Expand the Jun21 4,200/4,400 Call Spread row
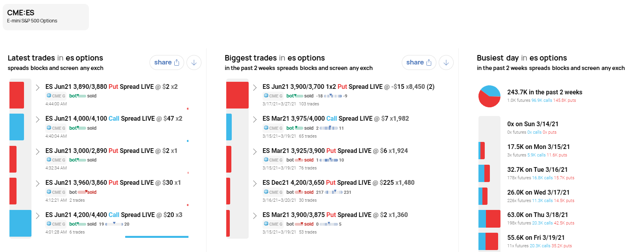 coord(37,215)
